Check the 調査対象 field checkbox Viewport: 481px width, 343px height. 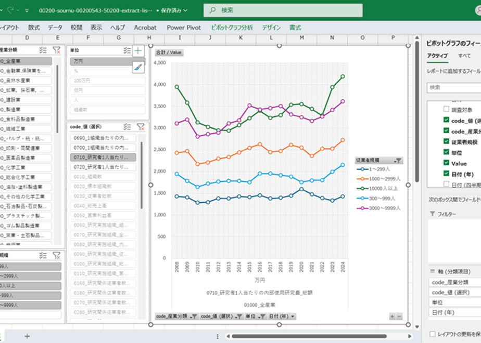(446, 109)
